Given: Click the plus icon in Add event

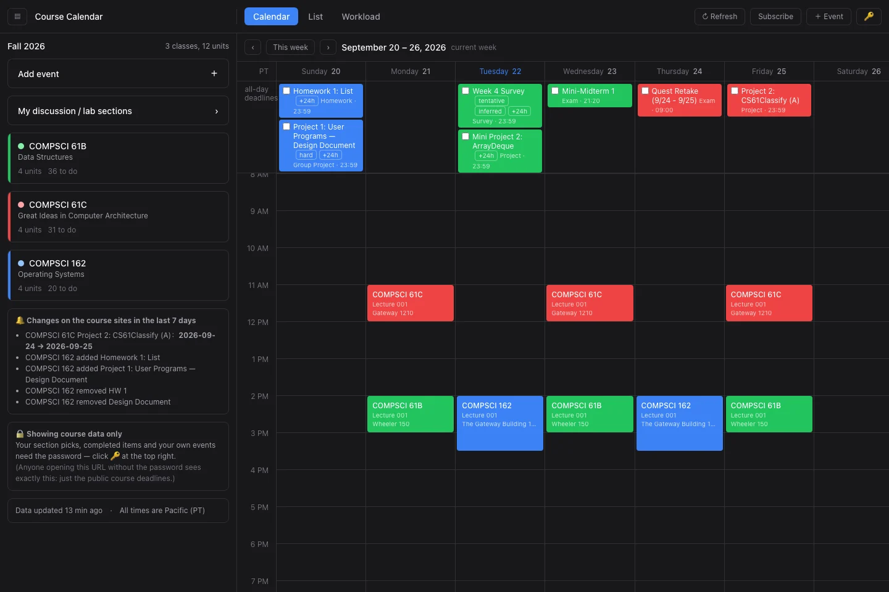Looking at the screenshot, I should click(214, 74).
